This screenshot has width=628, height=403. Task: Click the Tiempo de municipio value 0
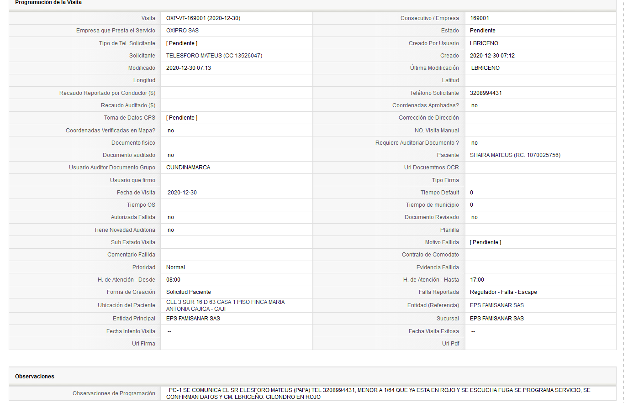(472, 205)
